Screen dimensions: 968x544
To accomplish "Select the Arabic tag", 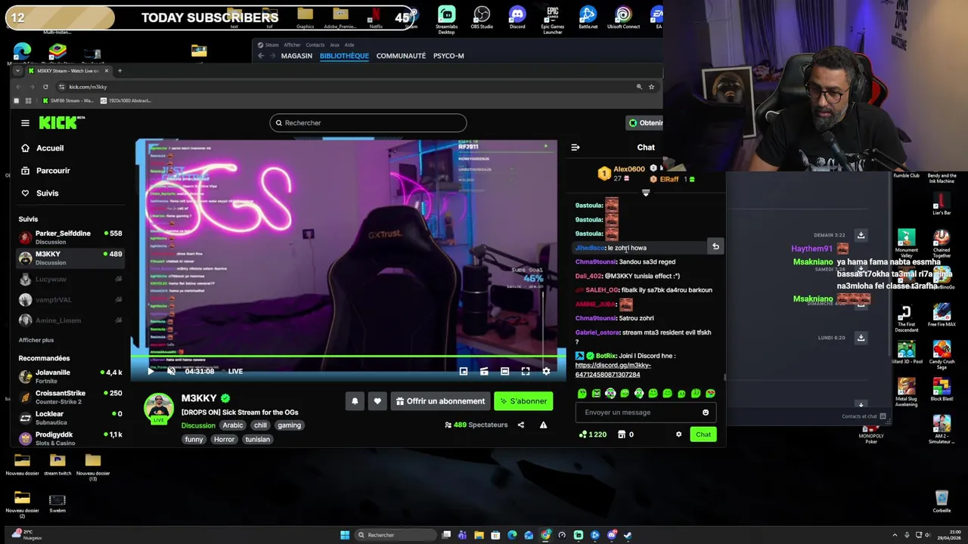I will pyautogui.click(x=233, y=425).
